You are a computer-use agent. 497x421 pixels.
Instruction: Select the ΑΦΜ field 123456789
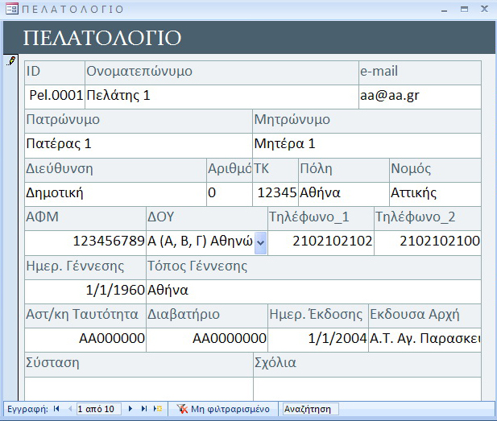[85, 241]
